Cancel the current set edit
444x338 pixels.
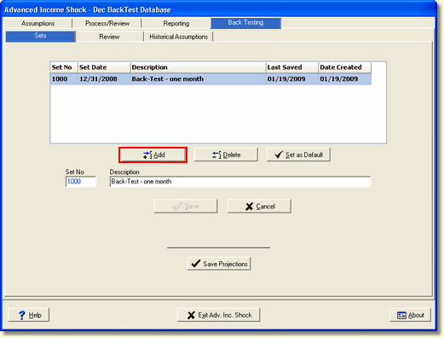(x=259, y=207)
